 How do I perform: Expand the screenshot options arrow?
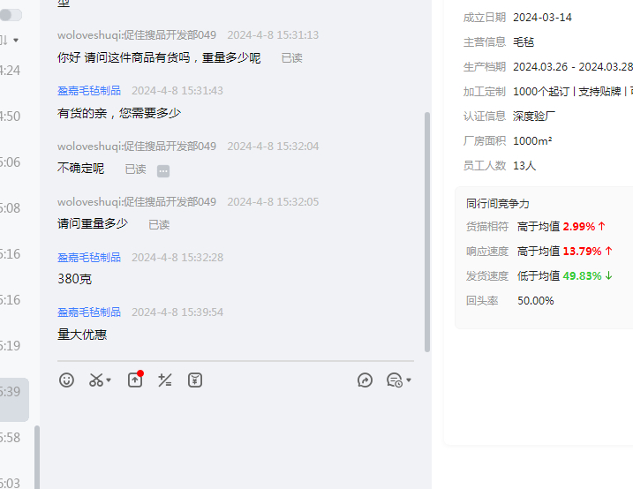109,380
